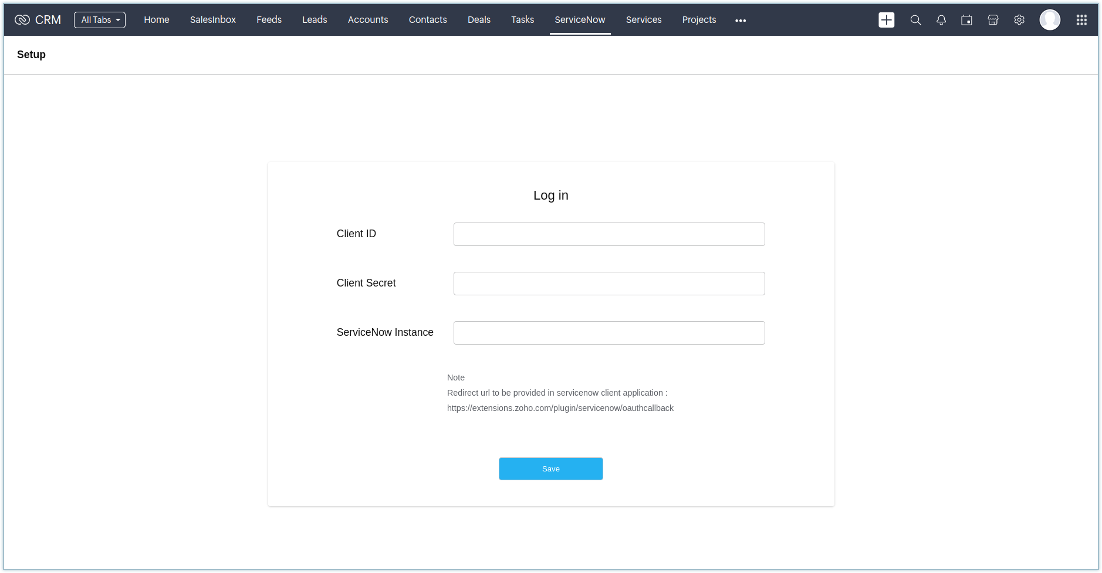Expand the All Tabs dropdown
Viewport: 1102px width, 573px height.
click(100, 20)
